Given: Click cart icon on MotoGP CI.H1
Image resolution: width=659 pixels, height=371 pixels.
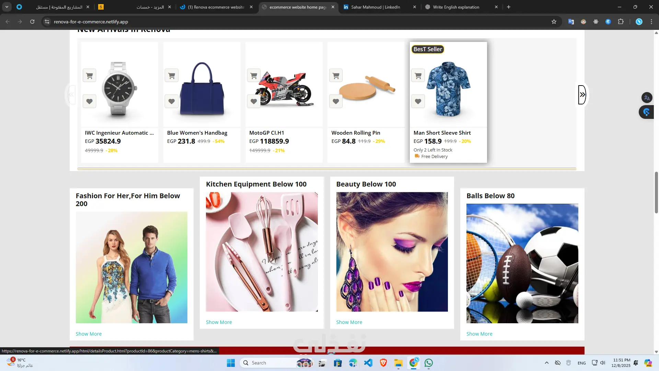Looking at the screenshot, I should click(x=254, y=76).
